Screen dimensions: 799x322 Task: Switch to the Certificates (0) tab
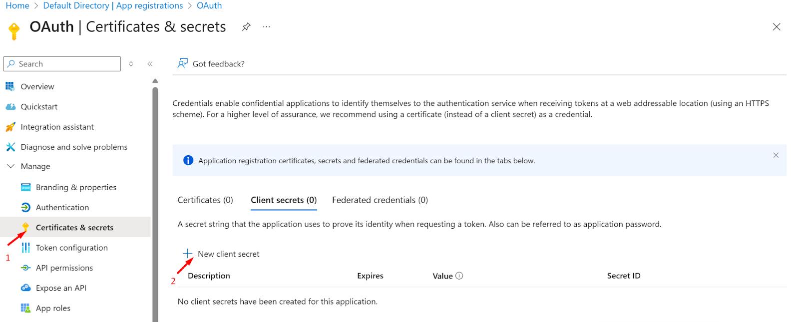coord(205,200)
